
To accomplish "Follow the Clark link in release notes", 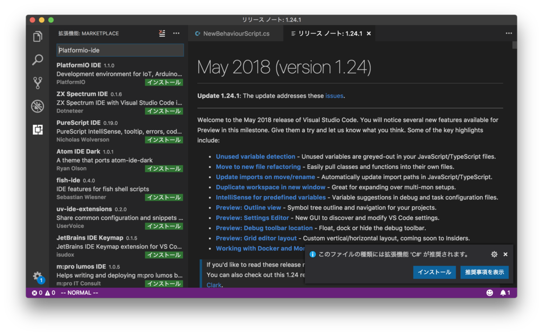I will (214, 285).
